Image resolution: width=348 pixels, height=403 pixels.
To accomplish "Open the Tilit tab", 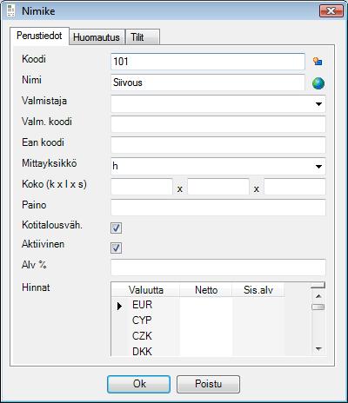I will (x=143, y=37).
